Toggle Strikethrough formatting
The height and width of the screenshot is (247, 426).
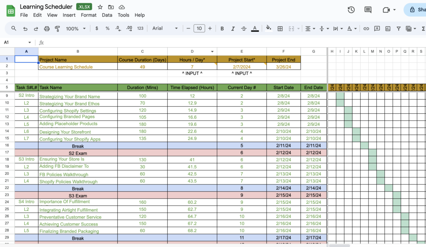point(244,28)
